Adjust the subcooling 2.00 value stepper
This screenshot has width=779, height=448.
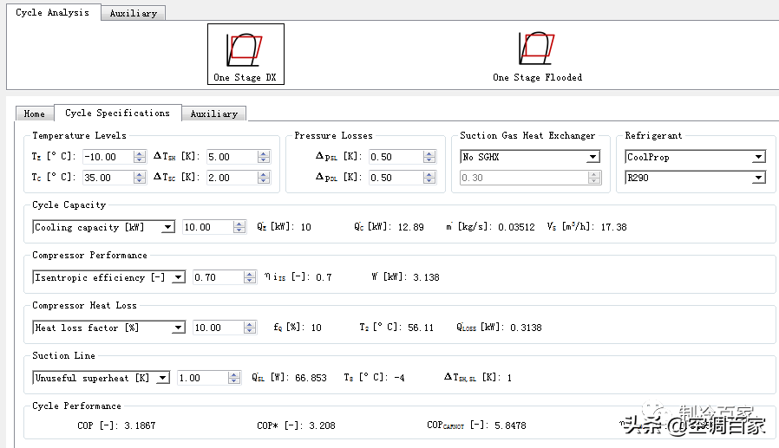[264, 178]
